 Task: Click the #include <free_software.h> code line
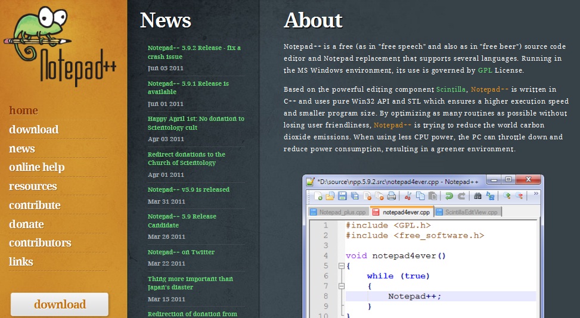pos(415,235)
